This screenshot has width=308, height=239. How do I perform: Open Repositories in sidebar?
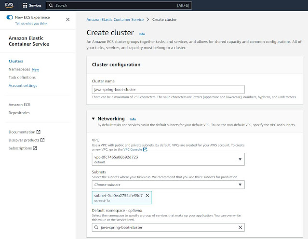[x=19, y=113]
